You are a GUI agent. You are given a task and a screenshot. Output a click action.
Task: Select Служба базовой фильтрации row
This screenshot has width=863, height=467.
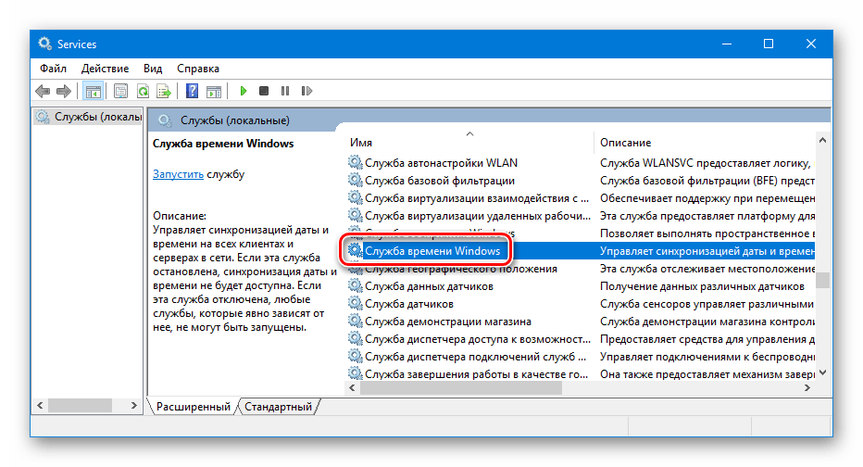click(x=581, y=180)
